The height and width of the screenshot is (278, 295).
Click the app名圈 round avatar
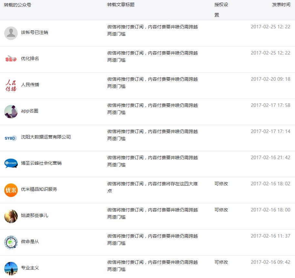tap(11, 112)
